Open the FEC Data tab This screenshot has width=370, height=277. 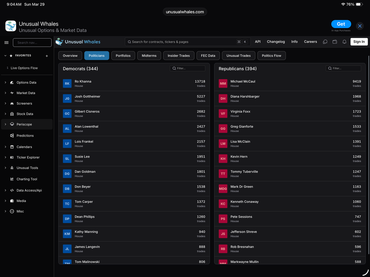click(x=208, y=56)
